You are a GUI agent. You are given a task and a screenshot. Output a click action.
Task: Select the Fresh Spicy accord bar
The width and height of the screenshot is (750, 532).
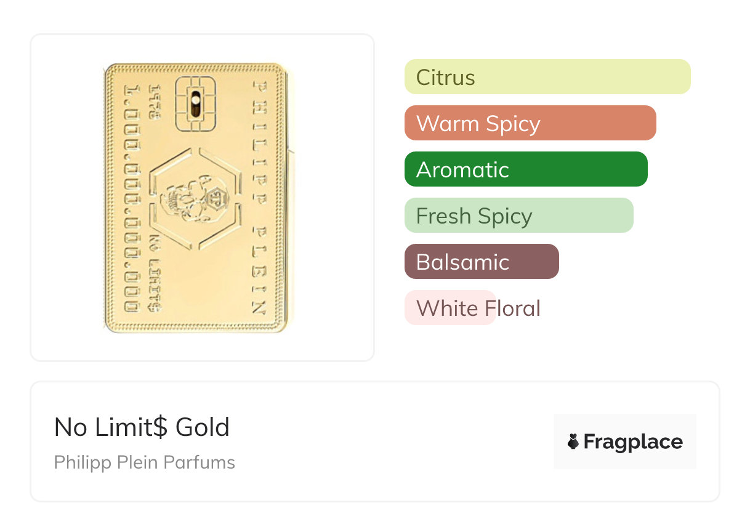(x=518, y=216)
